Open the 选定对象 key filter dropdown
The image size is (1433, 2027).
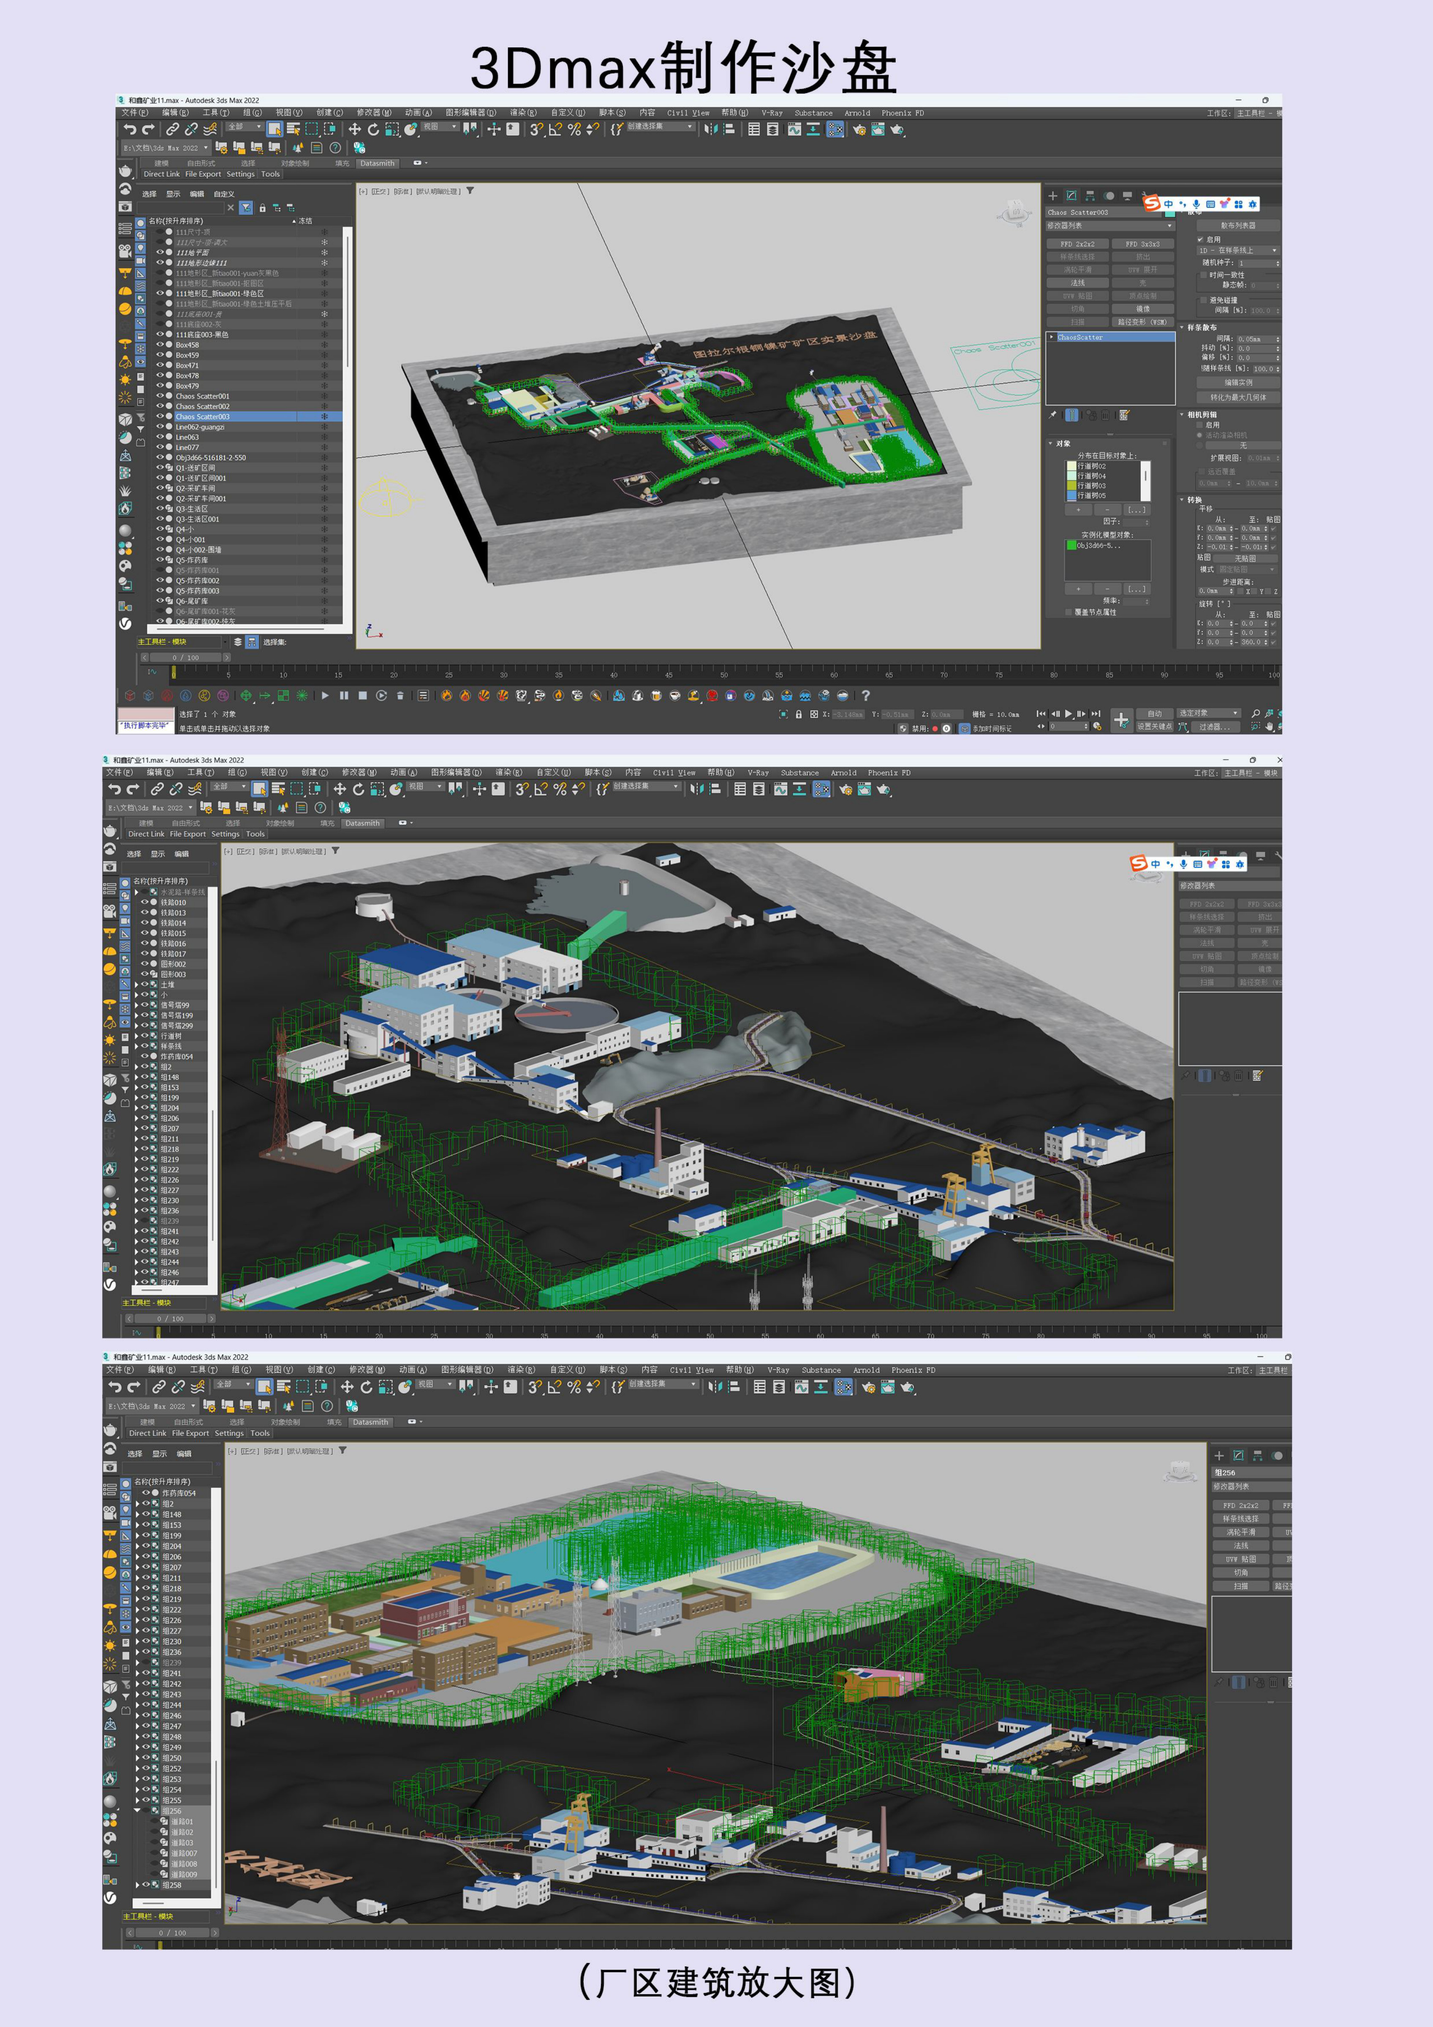1209,713
